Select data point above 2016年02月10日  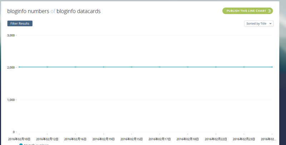19,67
